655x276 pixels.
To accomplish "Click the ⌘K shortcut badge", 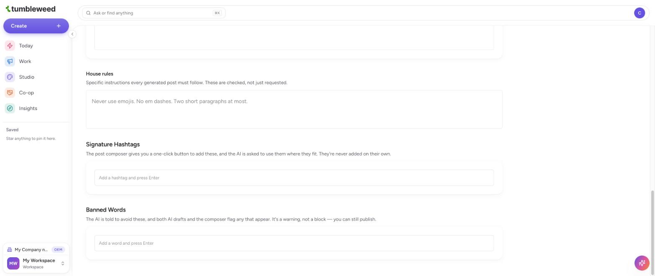I will coord(217,13).
